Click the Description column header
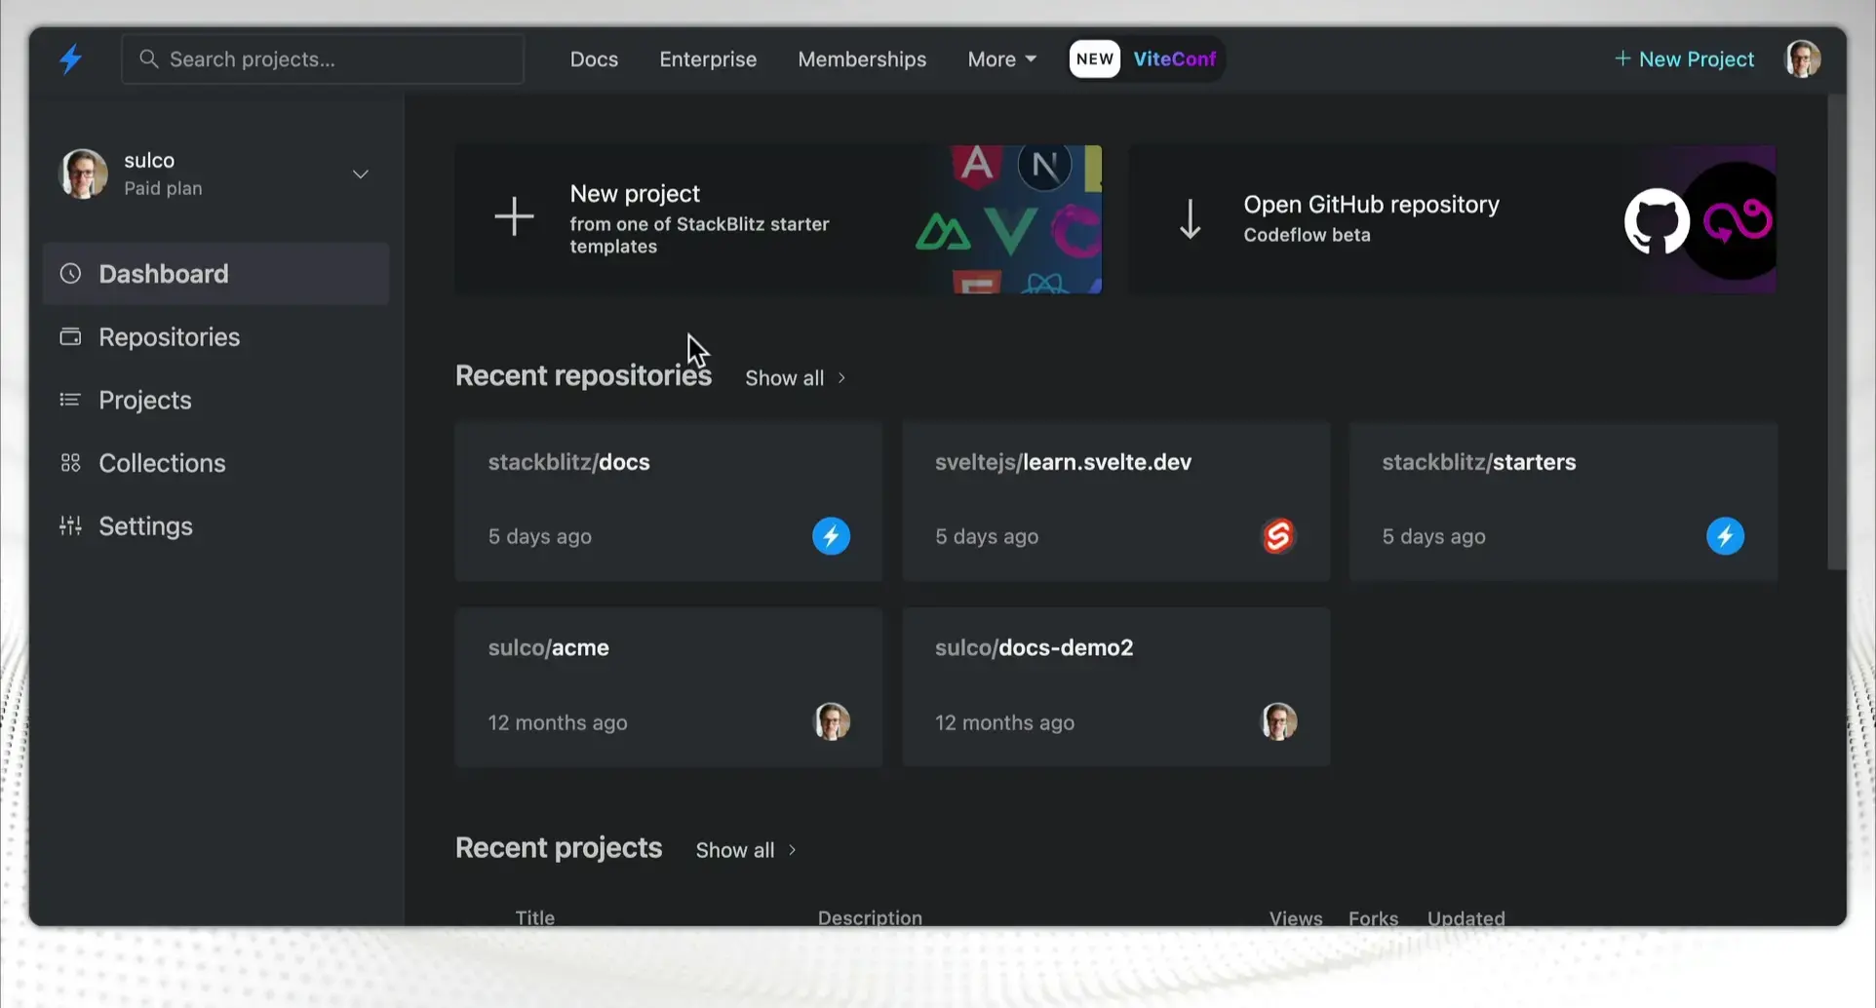The width and height of the screenshot is (1876, 1008). pos(870,917)
